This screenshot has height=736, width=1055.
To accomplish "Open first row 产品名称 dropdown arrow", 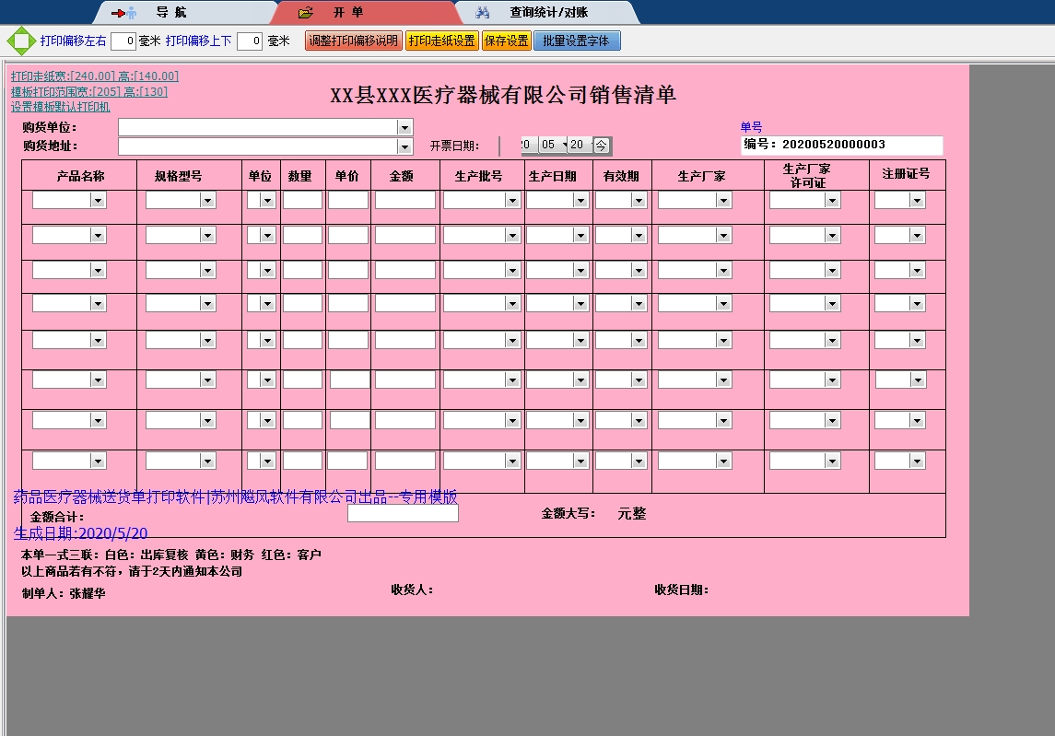I will pyautogui.click(x=98, y=200).
